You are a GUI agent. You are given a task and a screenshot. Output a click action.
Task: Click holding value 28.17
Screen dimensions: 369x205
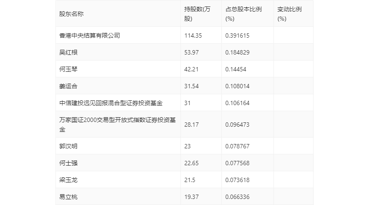point(191,125)
